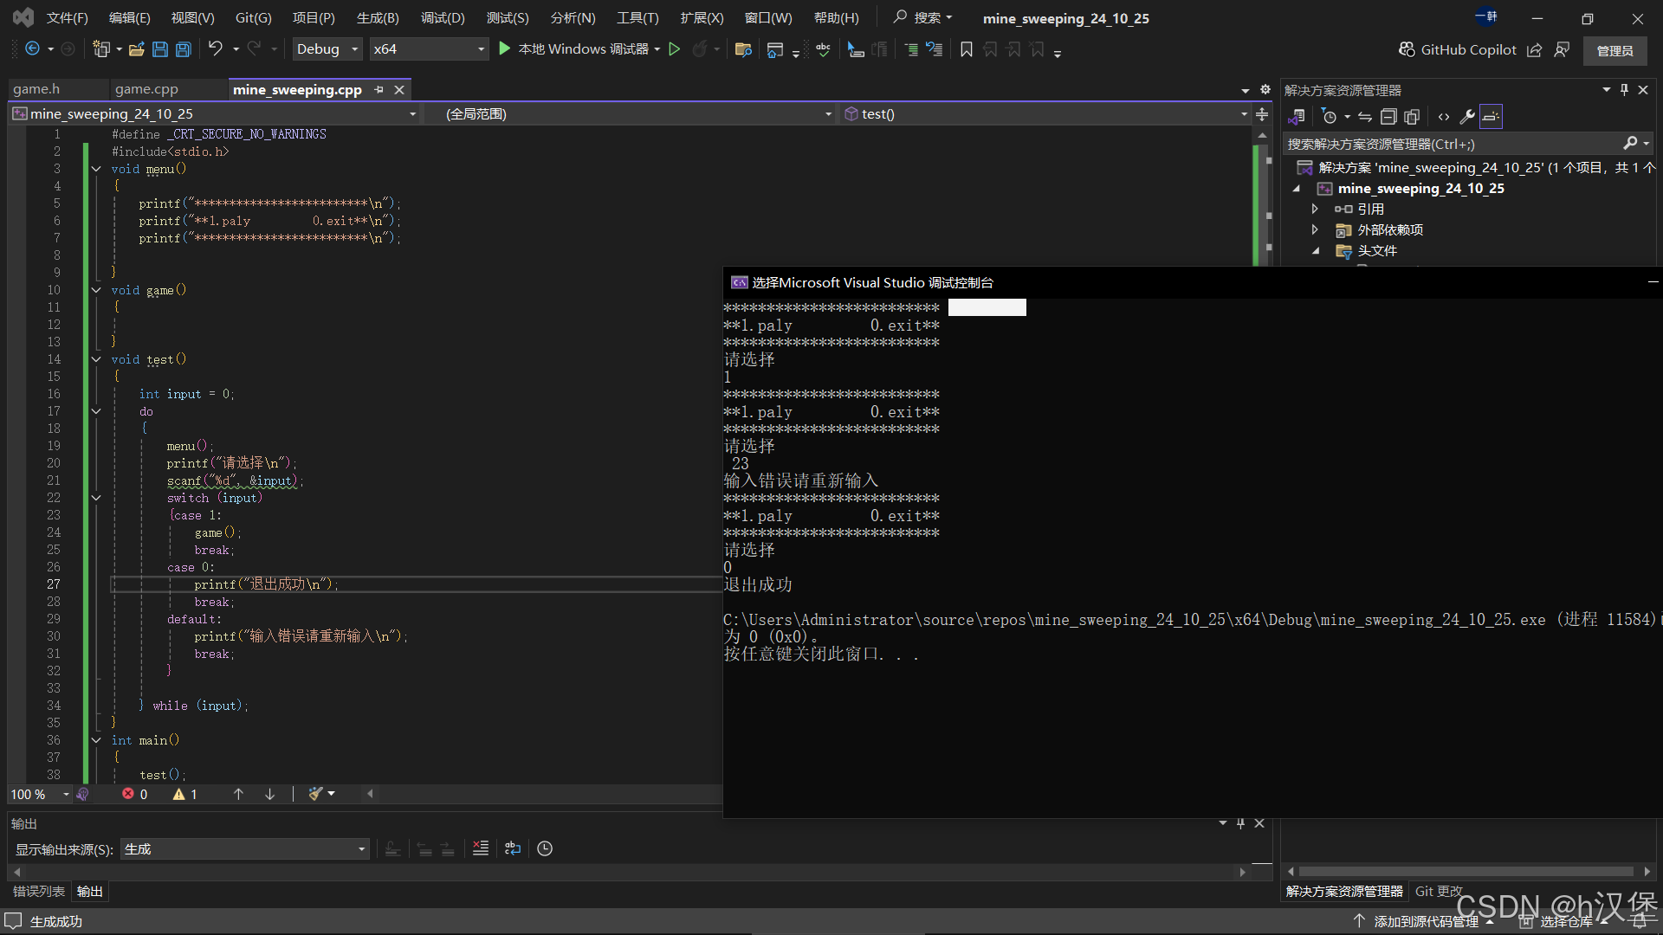Click the bookmark toggle icon in toolbar
The height and width of the screenshot is (935, 1663).
tap(967, 49)
